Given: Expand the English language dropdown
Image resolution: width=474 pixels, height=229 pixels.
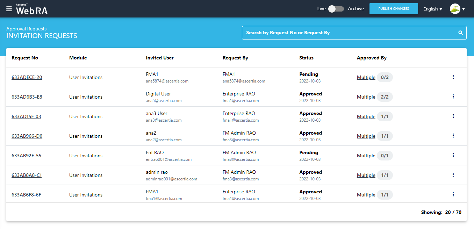Looking at the screenshot, I should pos(433,9).
